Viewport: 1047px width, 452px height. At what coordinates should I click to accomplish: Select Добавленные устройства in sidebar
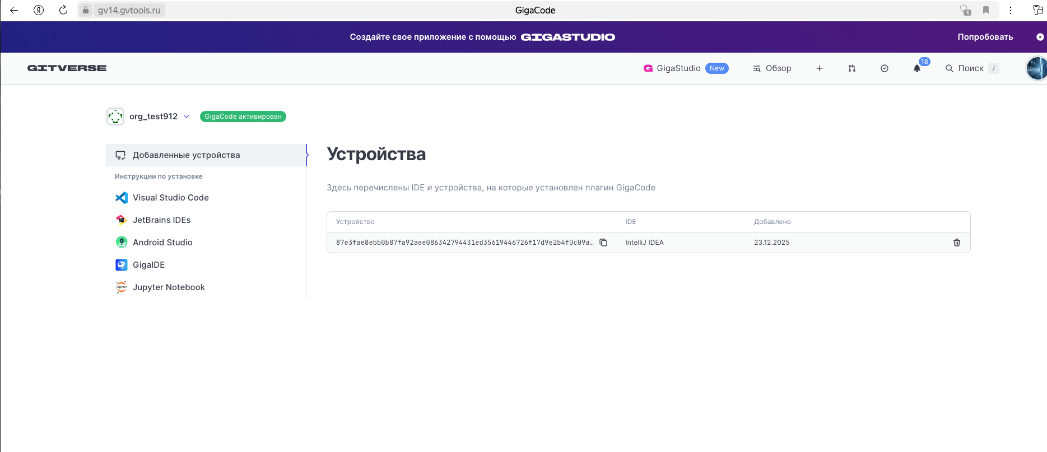point(186,155)
